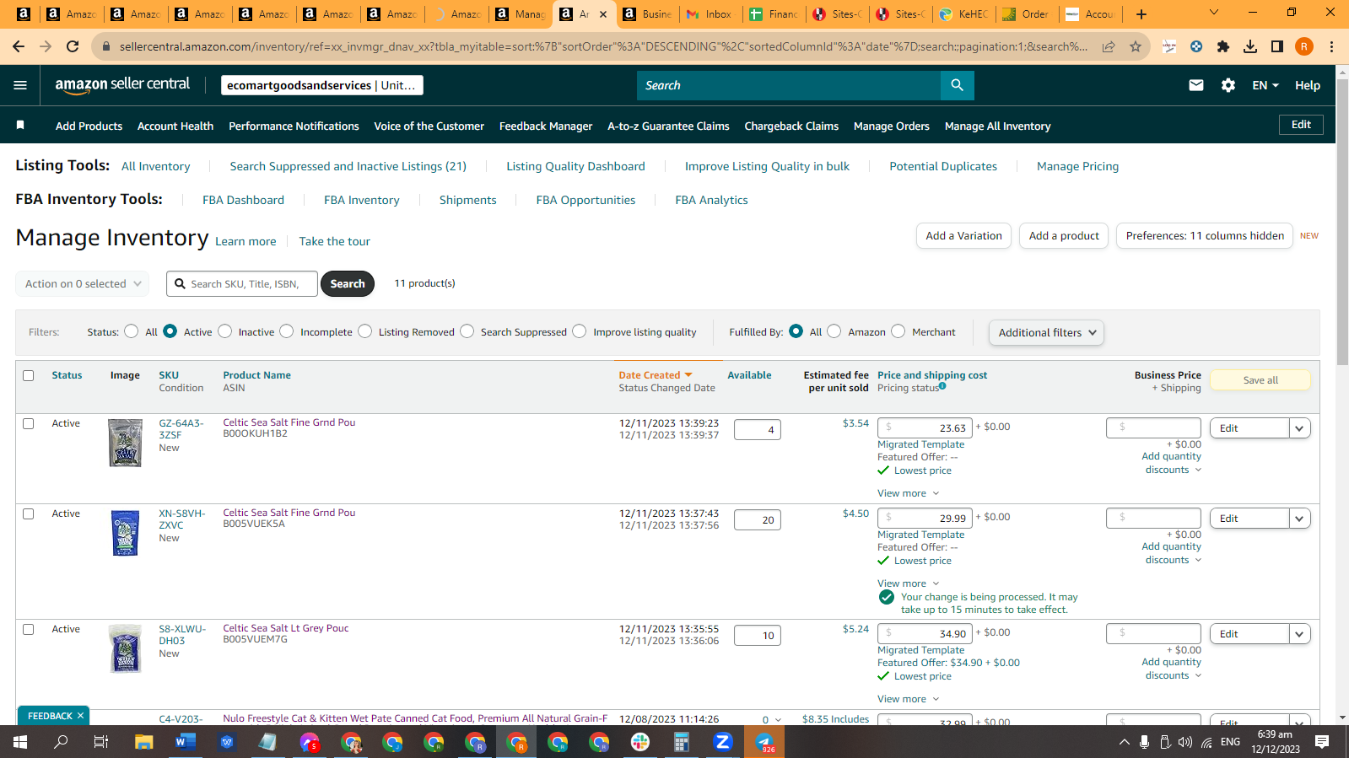The height and width of the screenshot is (758, 1349).
Task: Click the share this page icon
Action: [x=1109, y=46]
